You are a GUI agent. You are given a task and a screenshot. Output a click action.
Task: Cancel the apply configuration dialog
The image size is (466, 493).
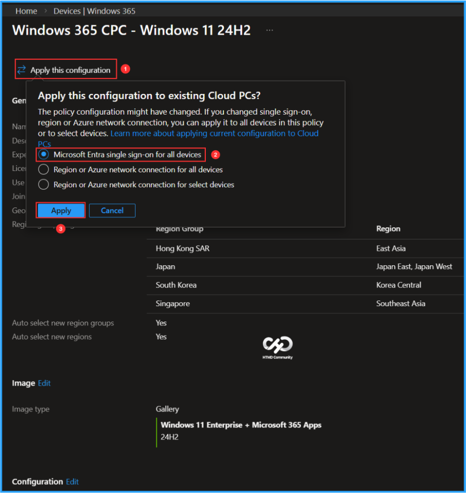112,210
